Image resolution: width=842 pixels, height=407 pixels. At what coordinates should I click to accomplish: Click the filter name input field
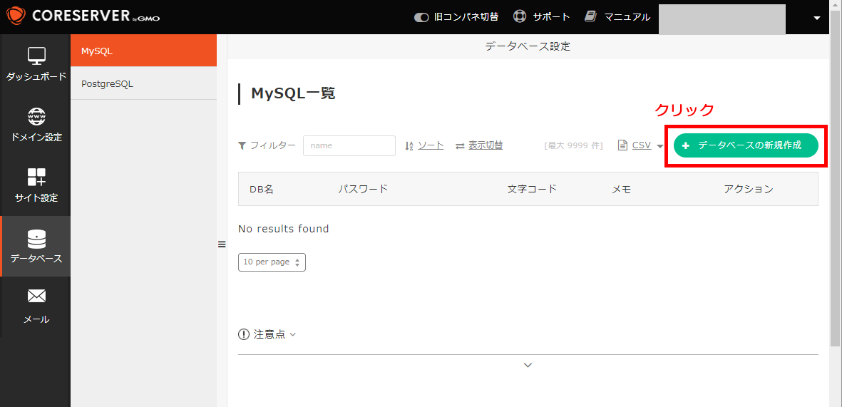point(349,145)
